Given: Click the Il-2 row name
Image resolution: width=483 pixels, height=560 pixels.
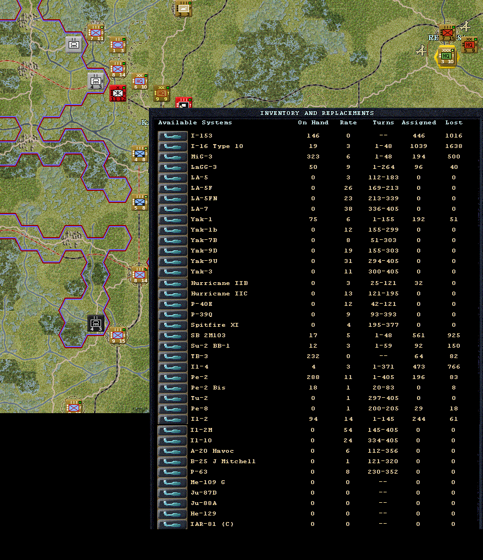Looking at the screenshot, I should tap(199, 419).
